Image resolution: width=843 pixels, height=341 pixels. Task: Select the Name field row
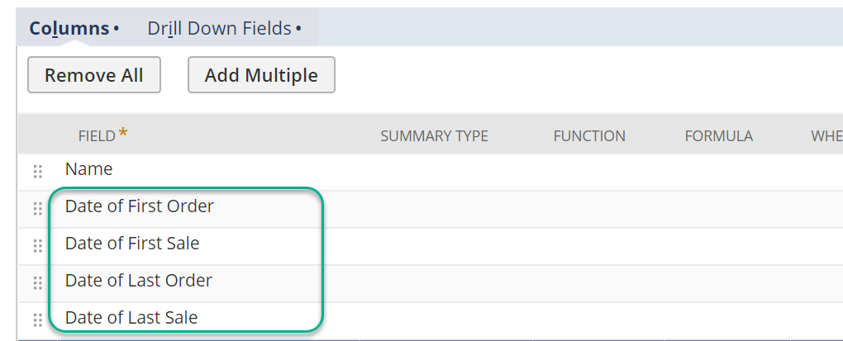point(88,169)
